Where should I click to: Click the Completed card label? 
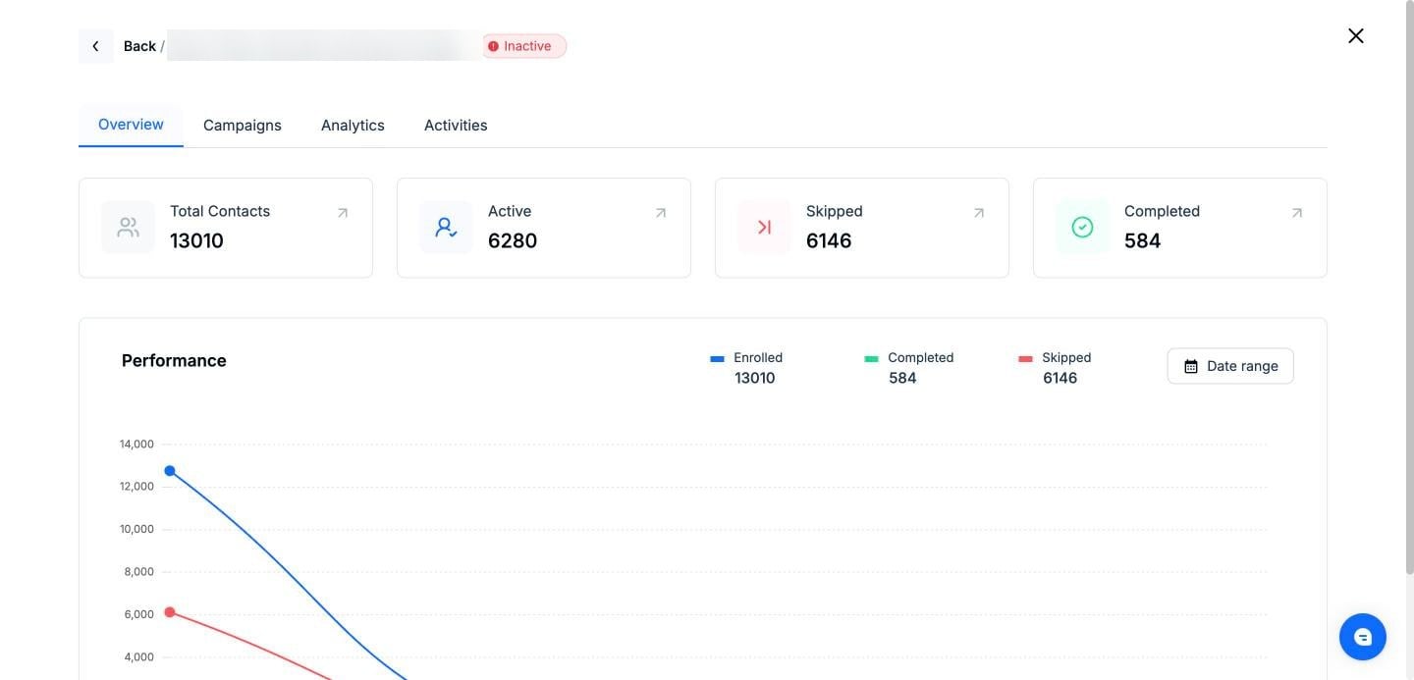point(1162,211)
